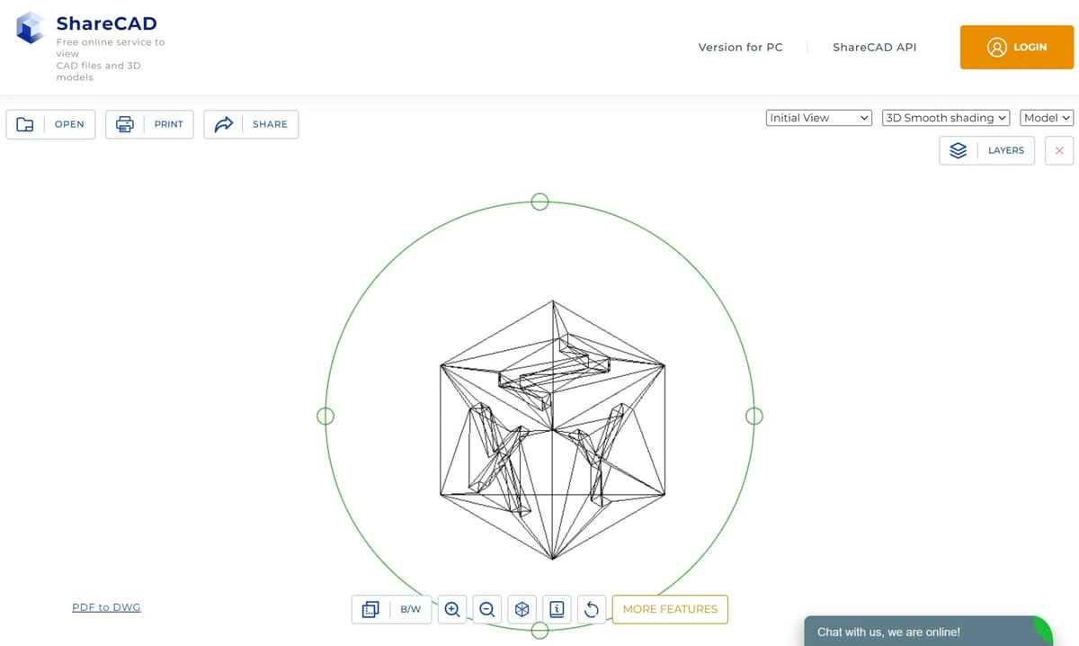Click the 3D cube view icon
The image size is (1079, 646).
coord(522,609)
